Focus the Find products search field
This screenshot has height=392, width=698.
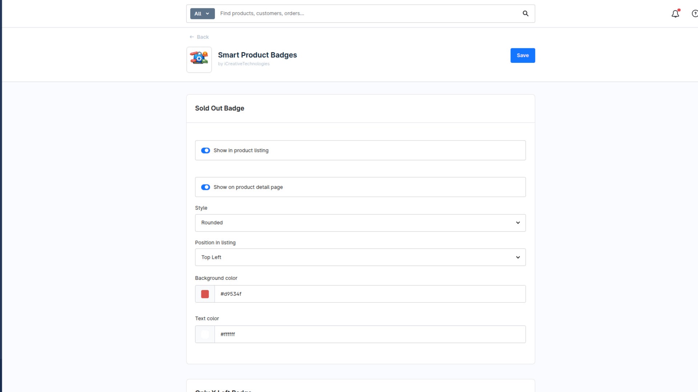tap(367, 13)
